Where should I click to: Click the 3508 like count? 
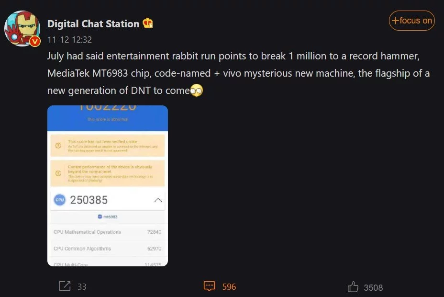pos(373,287)
